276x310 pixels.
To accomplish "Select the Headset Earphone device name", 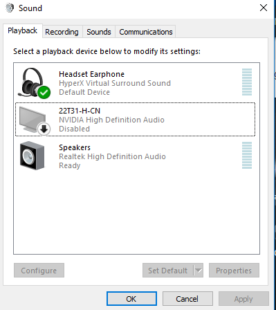I will [x=91, y=74].
